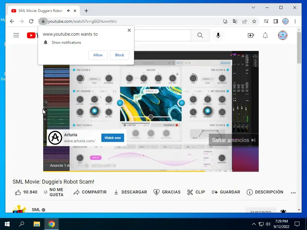Open the Chrome profile avatar
The image size is (307, 230).
[x=285, y=21]
